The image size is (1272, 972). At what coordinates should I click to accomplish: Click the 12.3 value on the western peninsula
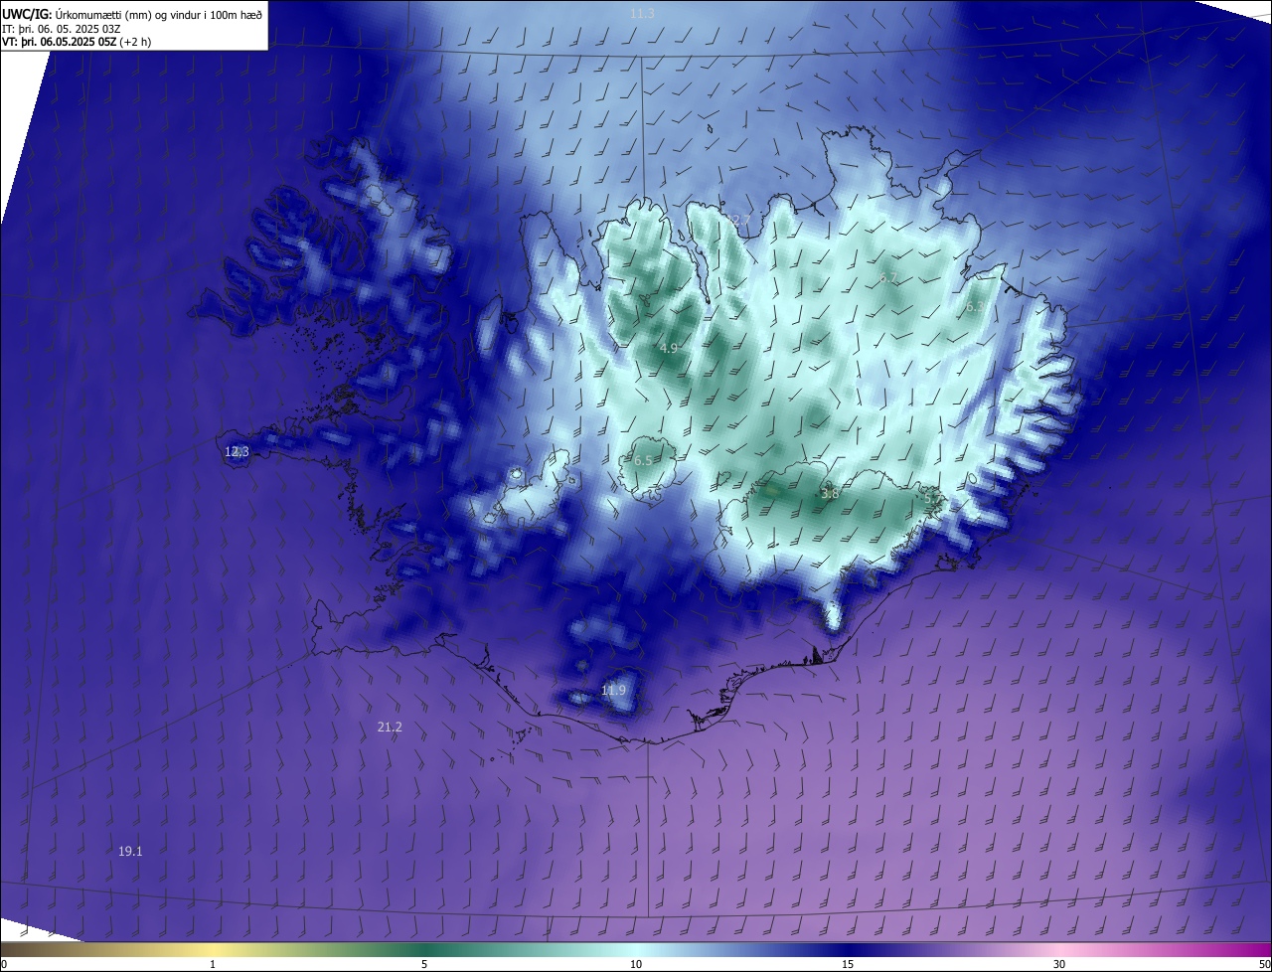coord(237,451)
